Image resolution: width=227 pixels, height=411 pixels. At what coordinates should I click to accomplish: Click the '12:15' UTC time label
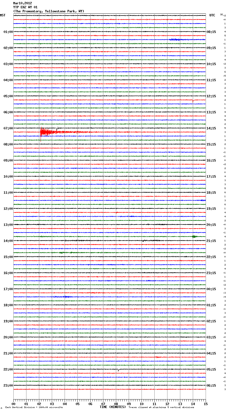[211, 96]
